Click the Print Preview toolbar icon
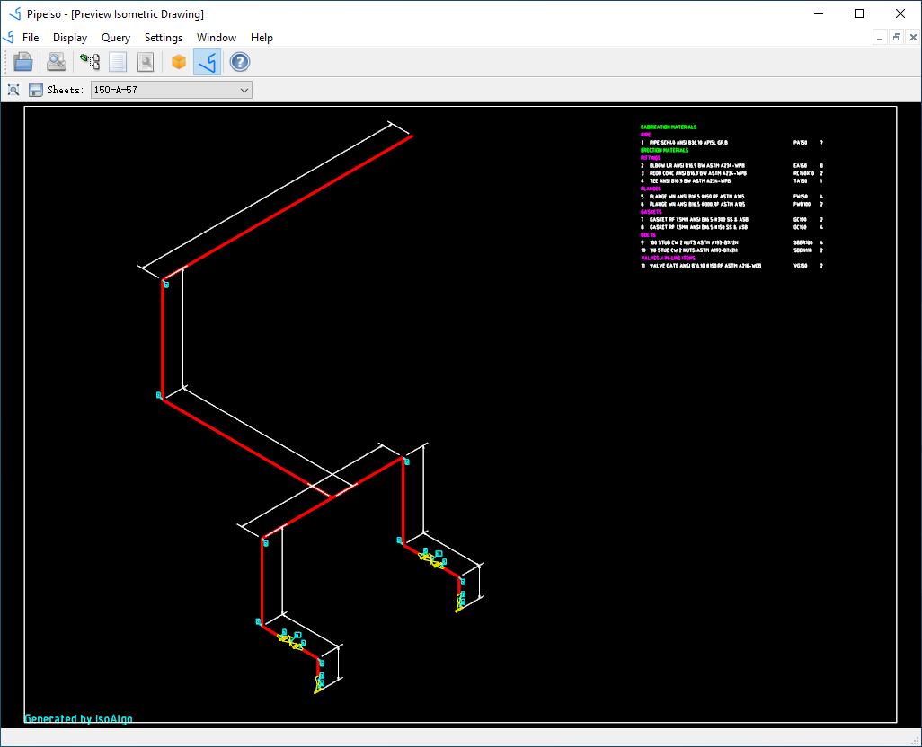 point(57,62)
